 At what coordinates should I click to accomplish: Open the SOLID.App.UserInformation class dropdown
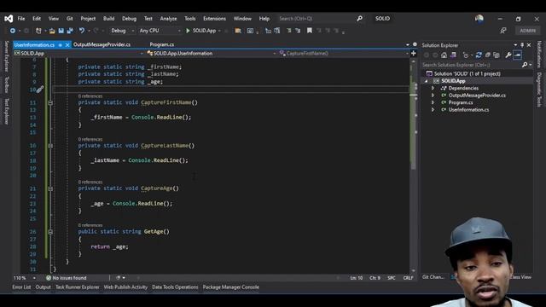[212, 53]
